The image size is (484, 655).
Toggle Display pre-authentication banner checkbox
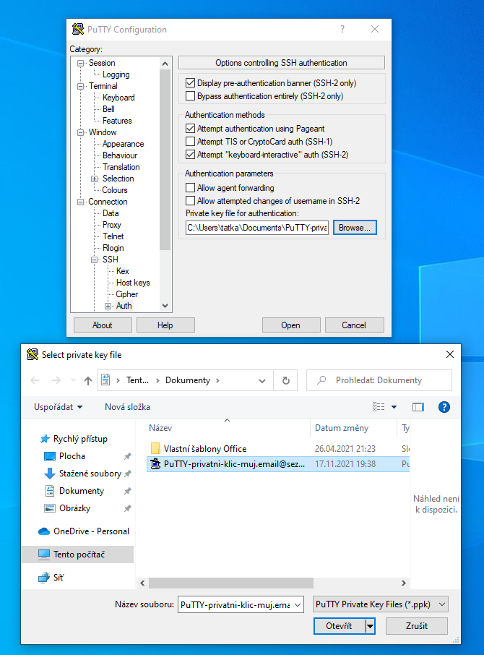[x=190, y=83]
